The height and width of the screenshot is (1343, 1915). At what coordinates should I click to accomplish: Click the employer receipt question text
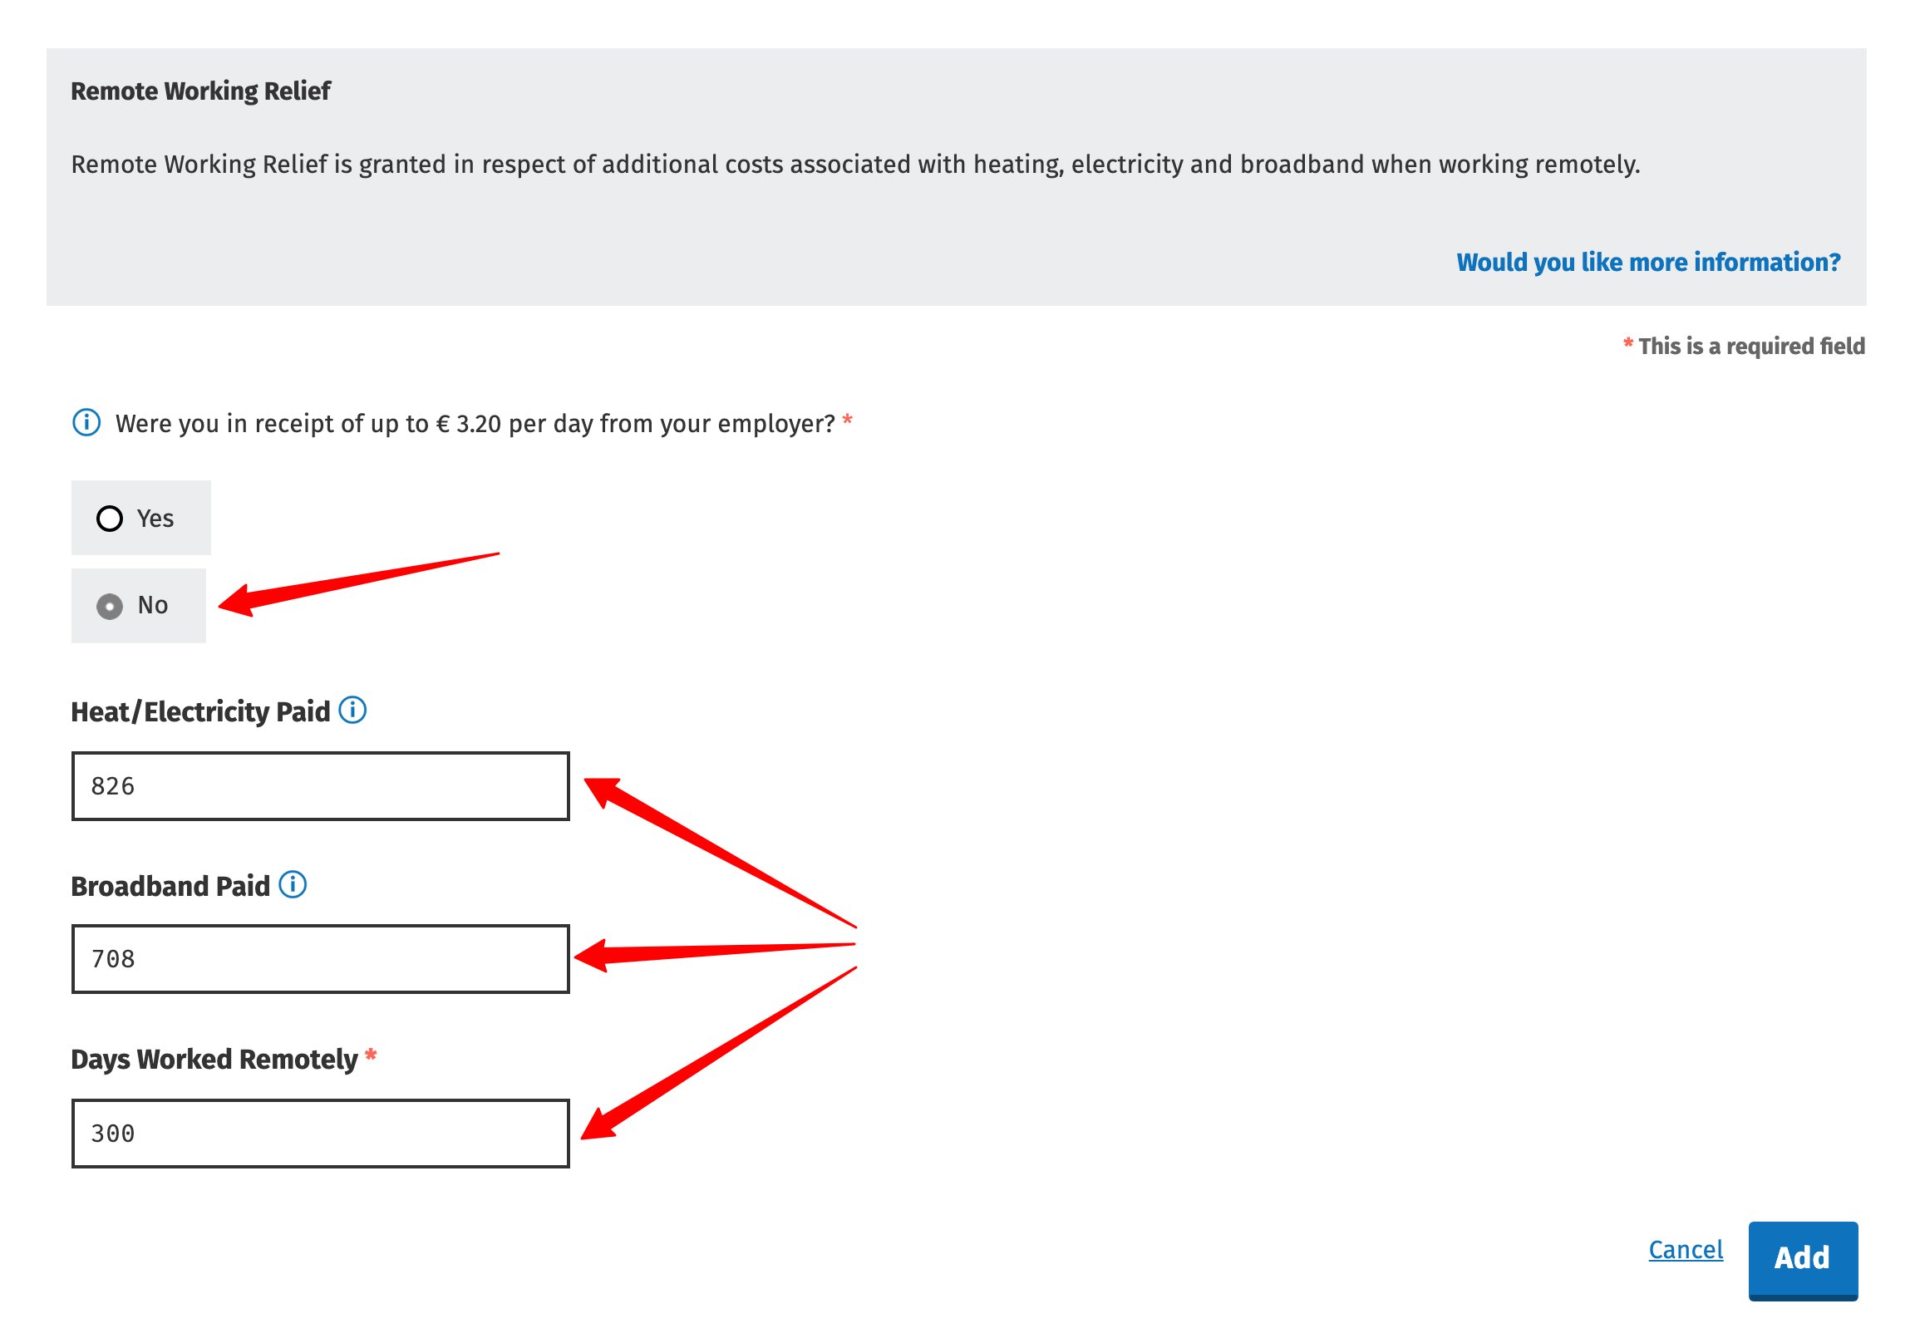click(475, 424)
